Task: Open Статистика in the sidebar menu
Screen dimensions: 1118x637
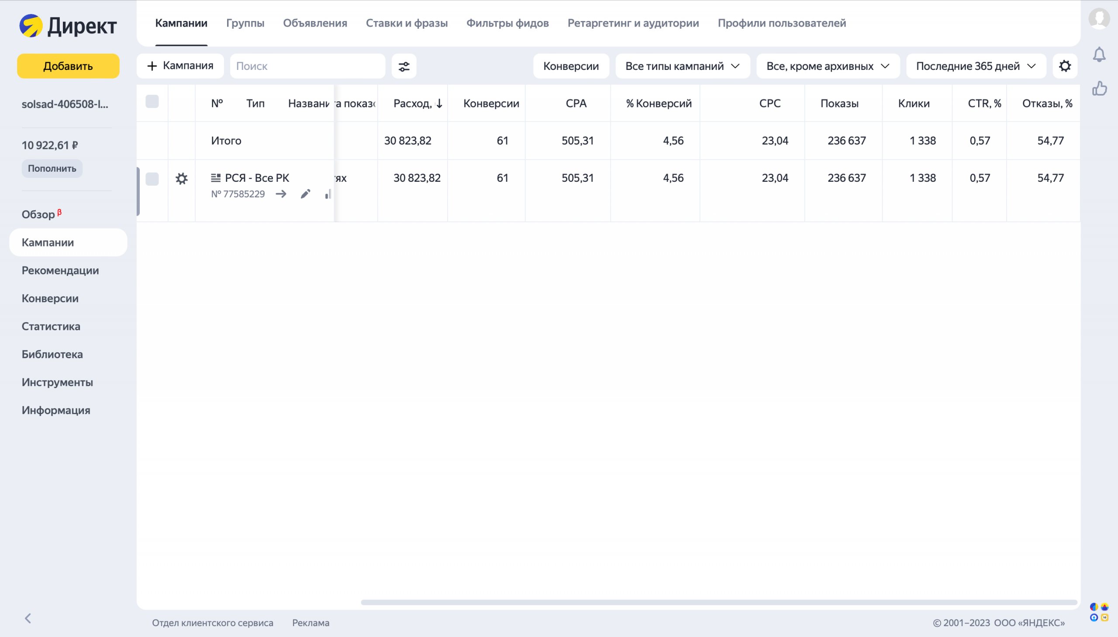Action: 51,326
